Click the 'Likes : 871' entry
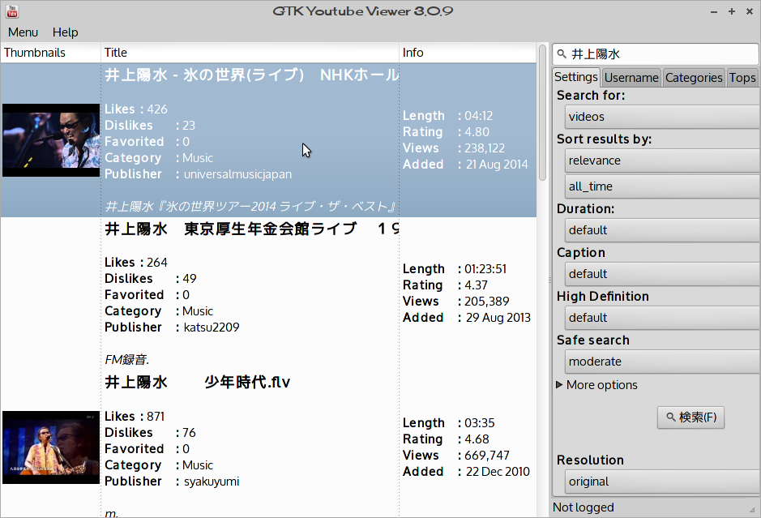Viewport: 761px width, 518px height. 135,417
